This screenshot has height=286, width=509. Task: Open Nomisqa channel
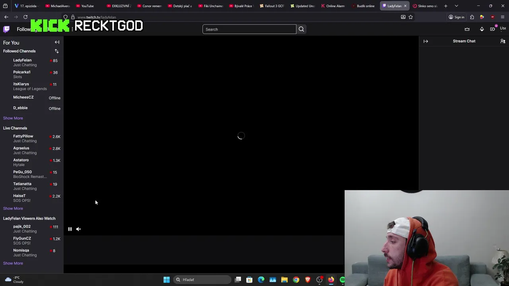point(32,252)
